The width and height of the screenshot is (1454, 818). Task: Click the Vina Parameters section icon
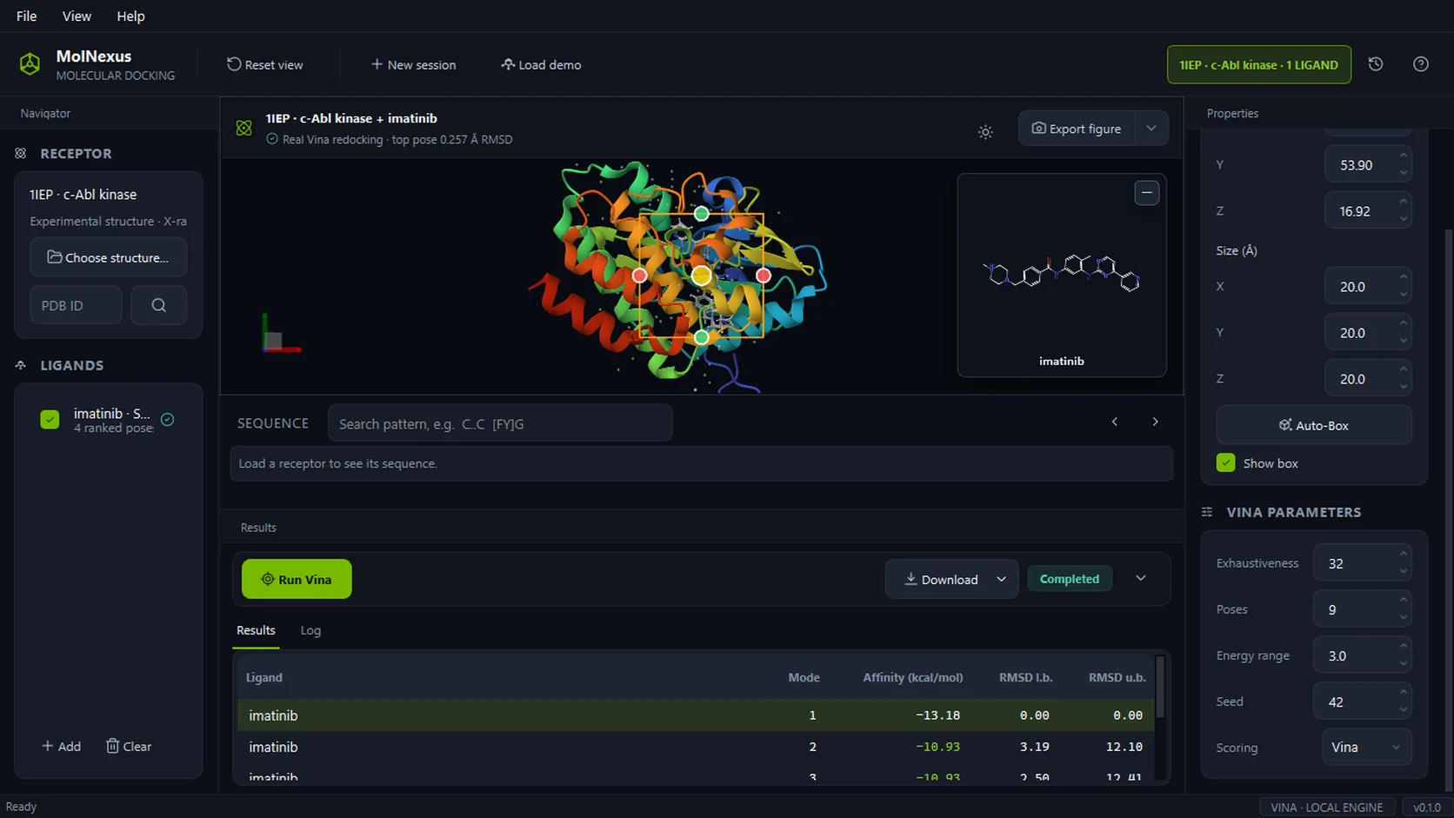1207,512
